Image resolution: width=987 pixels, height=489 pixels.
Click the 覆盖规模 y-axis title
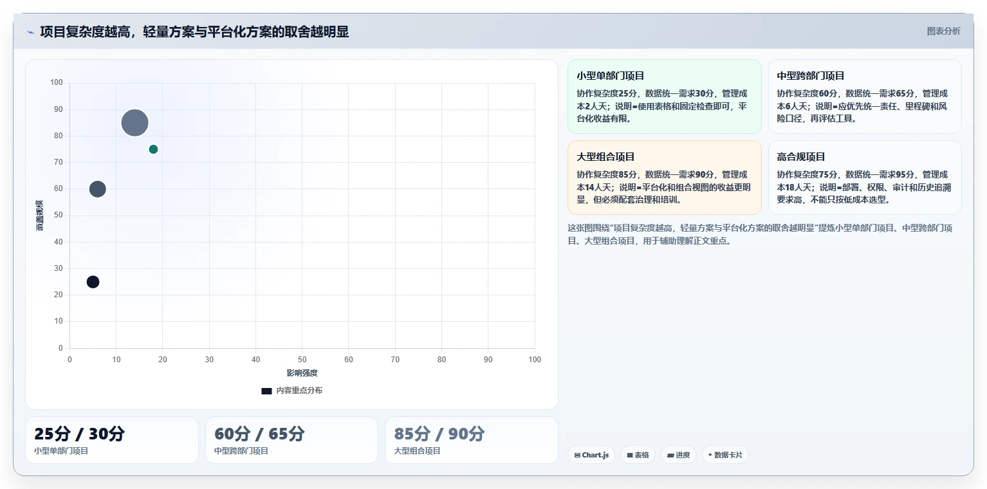(40, 216)
